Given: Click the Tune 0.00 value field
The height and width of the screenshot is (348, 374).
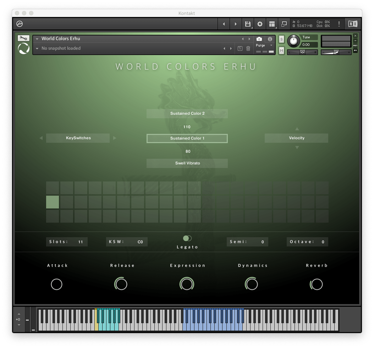Looking at the screenshot, I should pos(309,45).
